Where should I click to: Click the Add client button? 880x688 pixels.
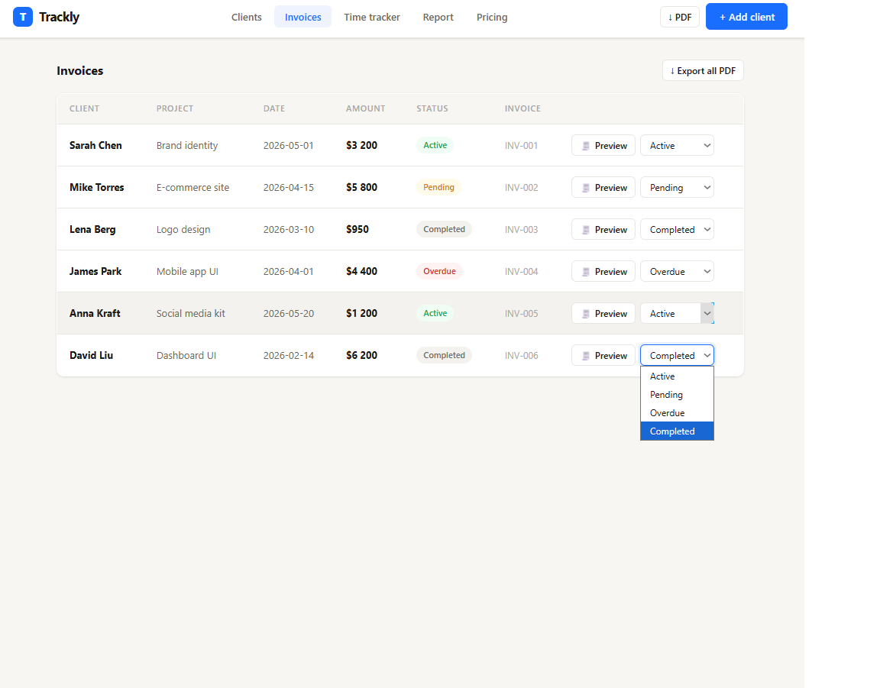[746, 17]
